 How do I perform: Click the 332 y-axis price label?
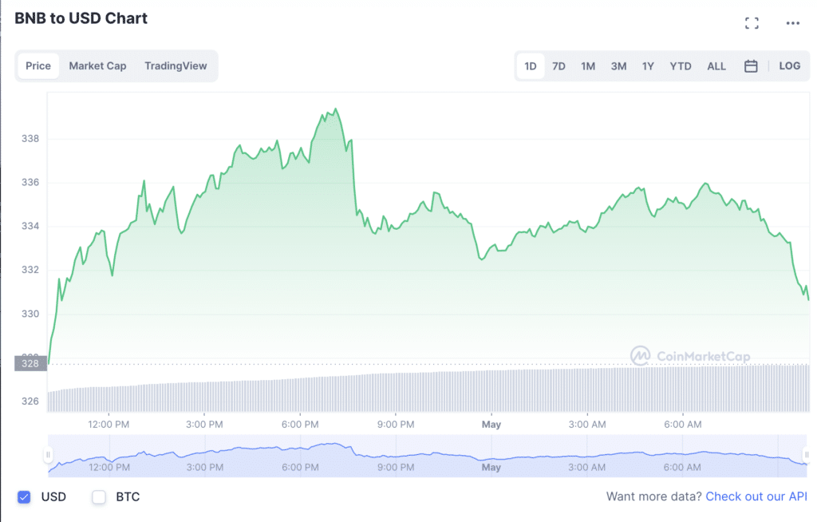pos(30,270)
